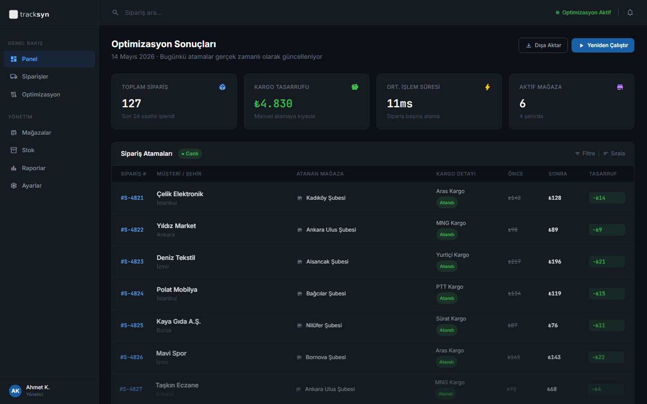
Task: Open order #S-4825
Action: 132,325
